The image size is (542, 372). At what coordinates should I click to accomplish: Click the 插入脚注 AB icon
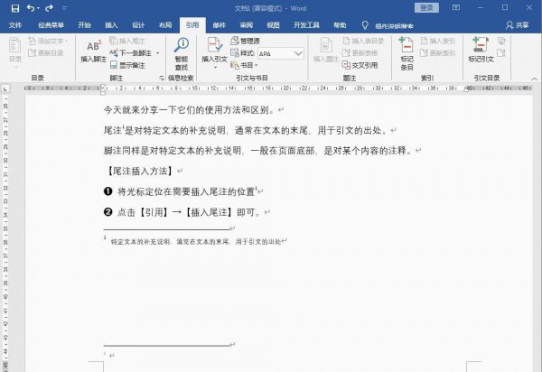(93, 51)
